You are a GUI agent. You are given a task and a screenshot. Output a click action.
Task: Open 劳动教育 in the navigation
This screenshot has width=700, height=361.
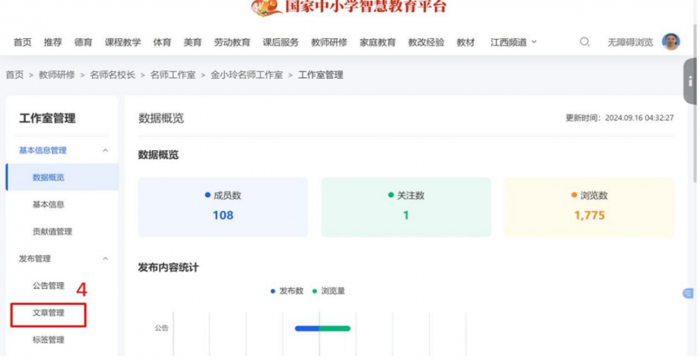[232, 43]
